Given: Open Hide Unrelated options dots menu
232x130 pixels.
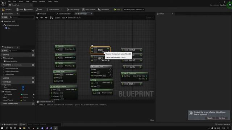Looking at the screenshot, I should 61,9.
